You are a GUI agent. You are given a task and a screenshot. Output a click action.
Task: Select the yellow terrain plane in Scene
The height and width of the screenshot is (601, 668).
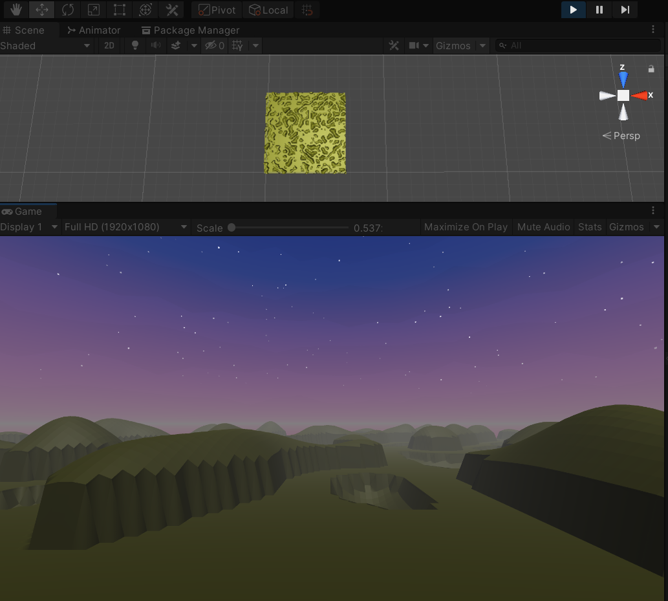tap(305, 133)
